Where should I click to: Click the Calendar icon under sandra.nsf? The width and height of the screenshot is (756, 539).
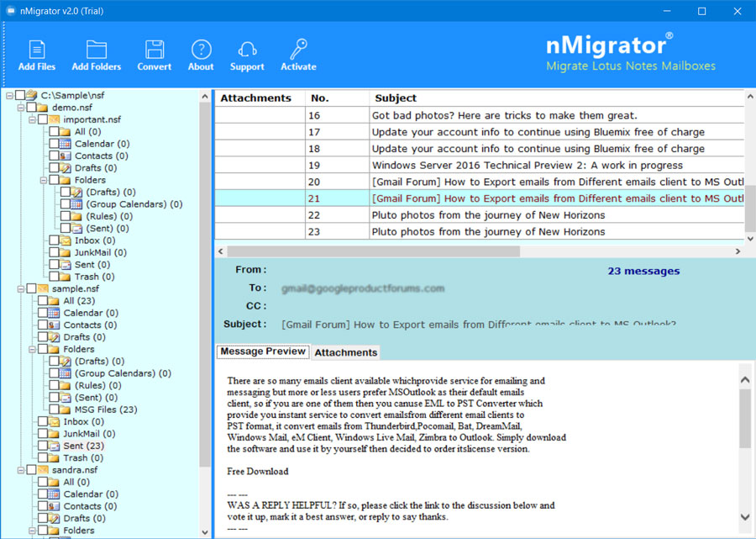point(54,494)
